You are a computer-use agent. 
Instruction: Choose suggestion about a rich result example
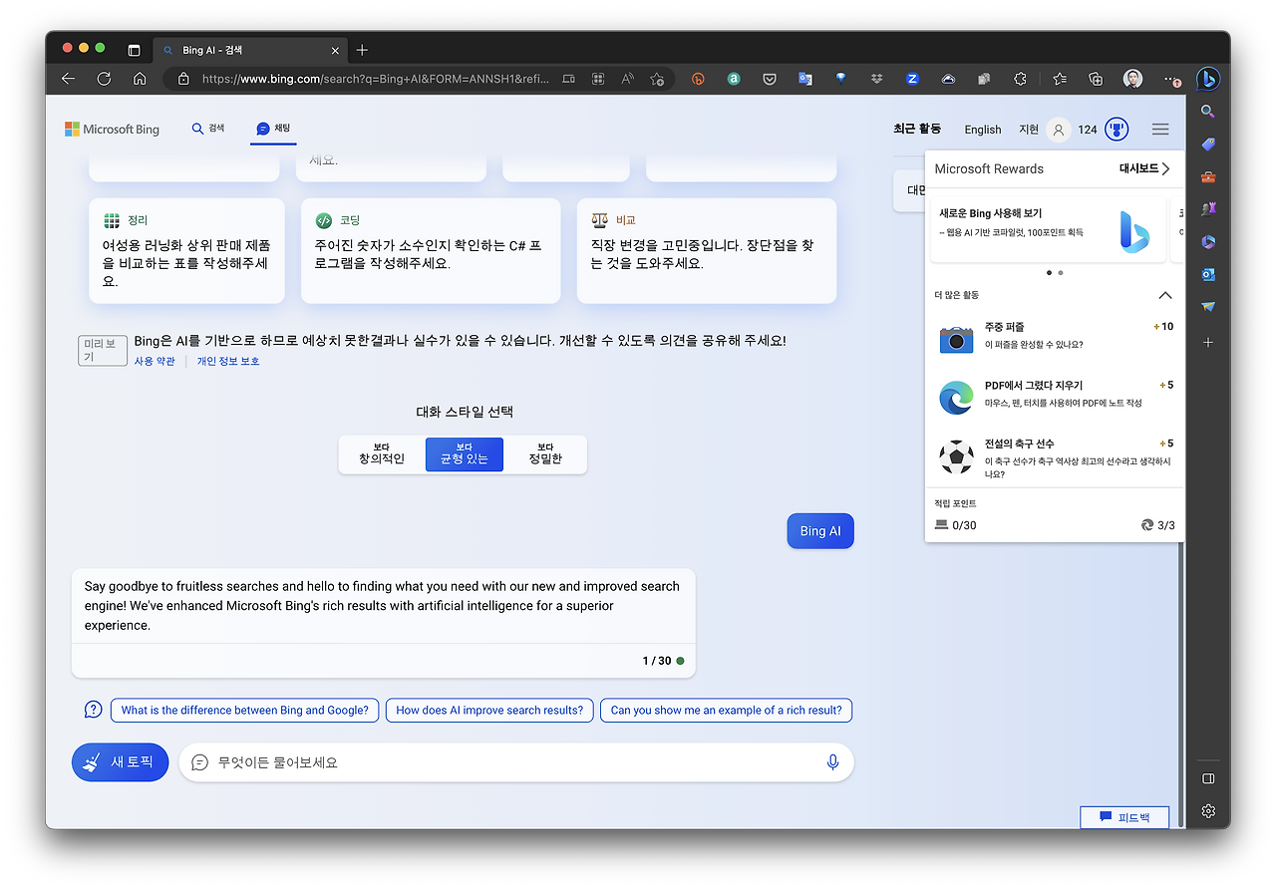point(726,711)
